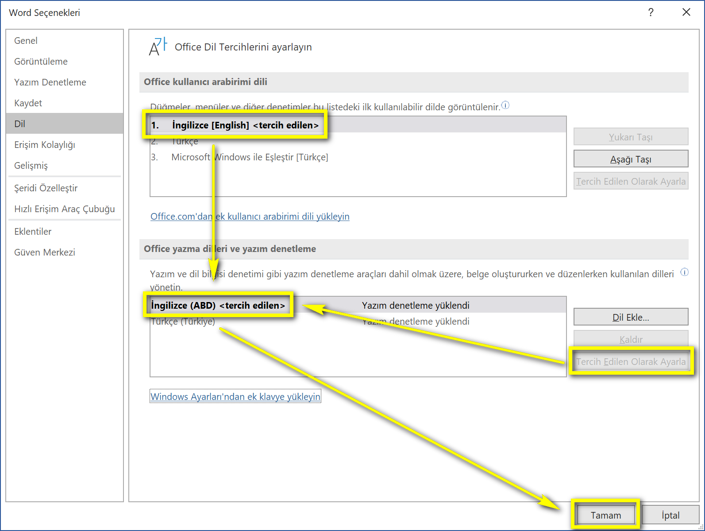This screenshot has width=705, height=531.
Task: Open the Eklentiler category
Action: click(65, 232)
